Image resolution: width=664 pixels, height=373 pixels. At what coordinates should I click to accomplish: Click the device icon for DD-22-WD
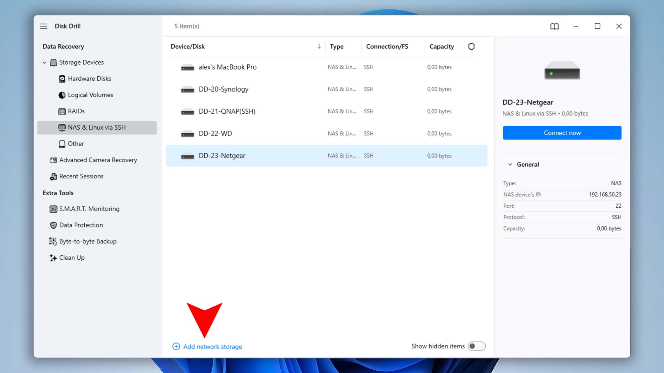click(x=188, y=134)
